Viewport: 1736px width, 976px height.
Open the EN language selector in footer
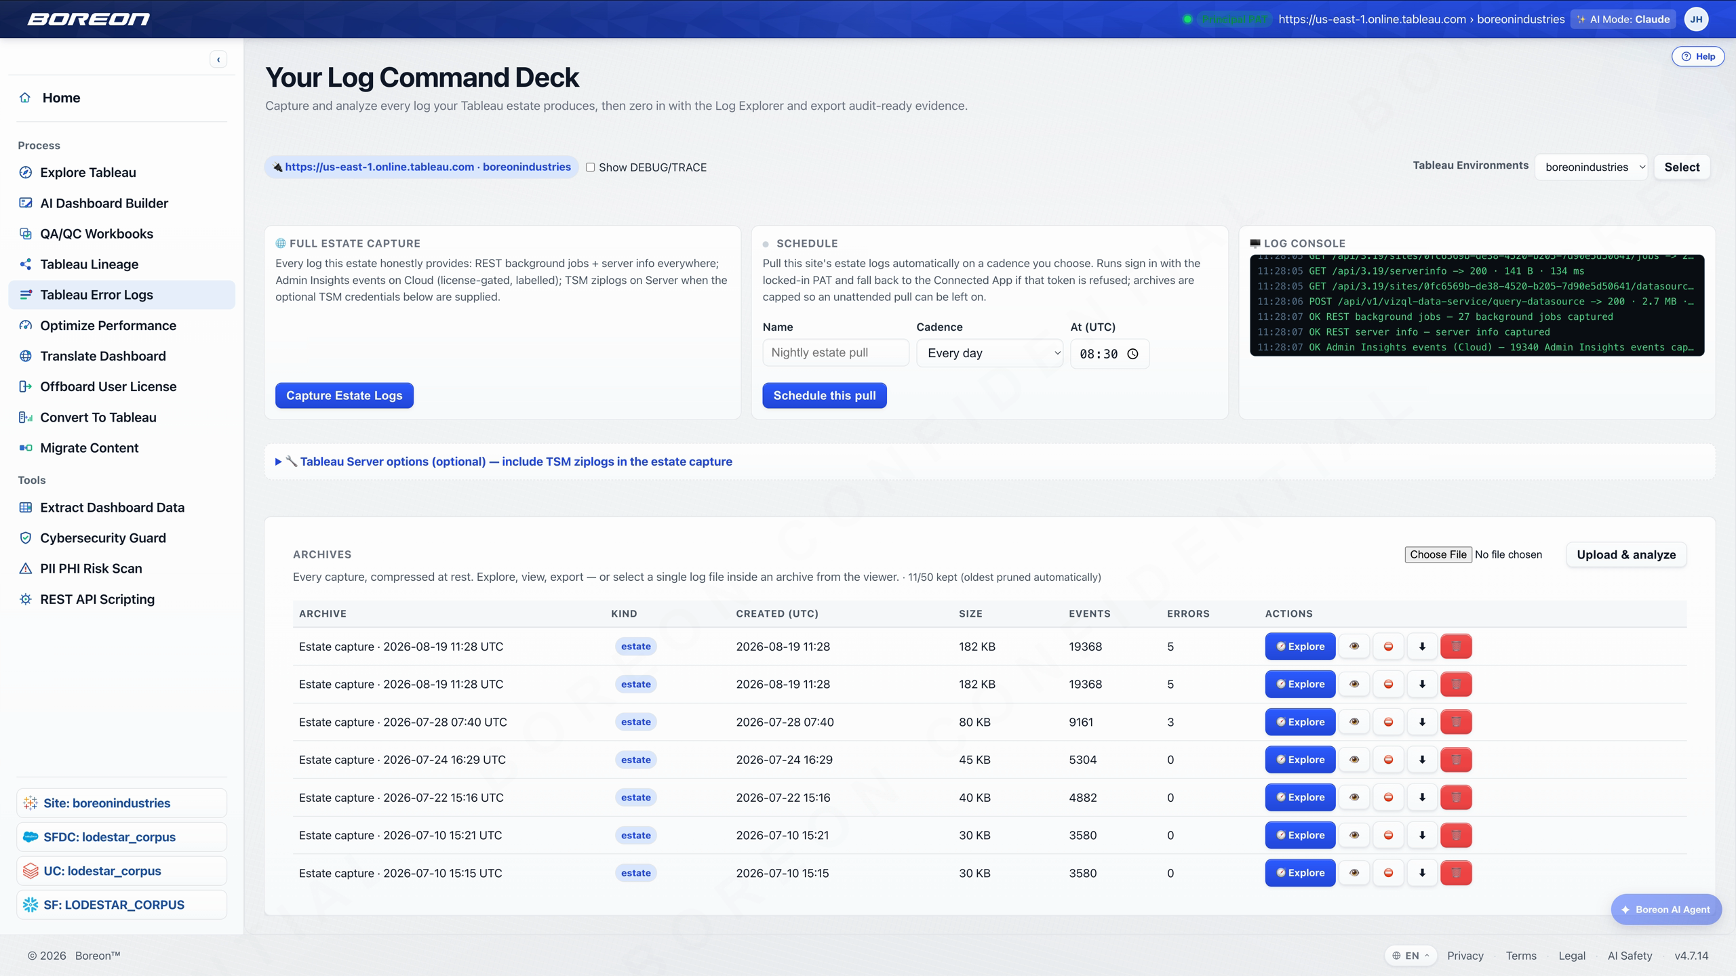click(x=1410, y=956)
